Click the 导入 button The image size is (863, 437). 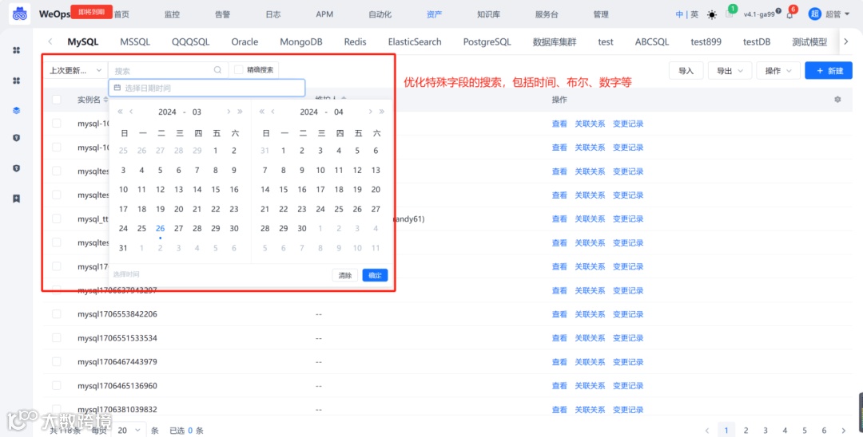[x=686, y=70]
